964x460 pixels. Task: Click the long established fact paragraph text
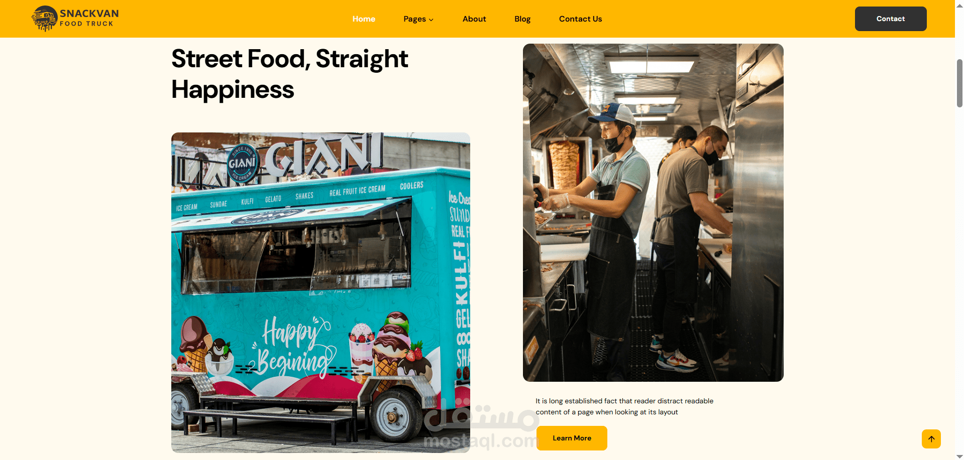[x=624, y=406]
